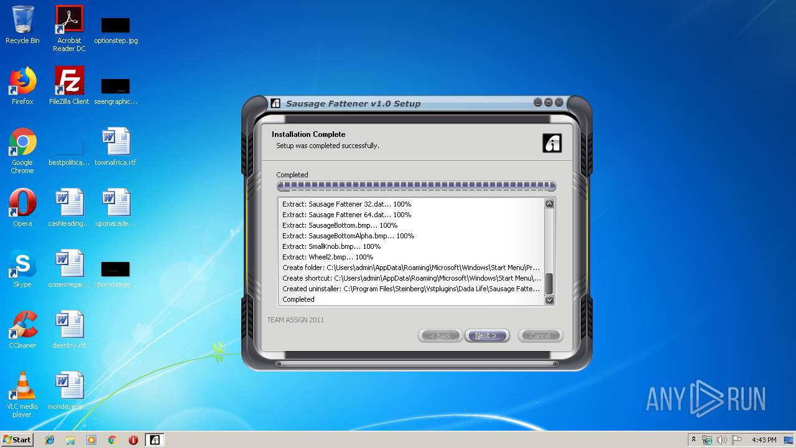The image size is (796, 448).
Task: Select log line 'Extract: Sausage Fattener 64.dat'
Action: click(346, 215)
